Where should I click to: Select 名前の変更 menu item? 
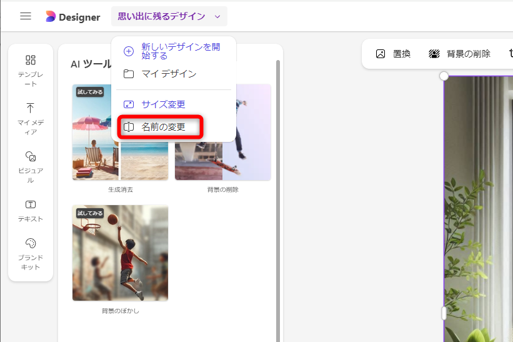(x=163, y=127)
